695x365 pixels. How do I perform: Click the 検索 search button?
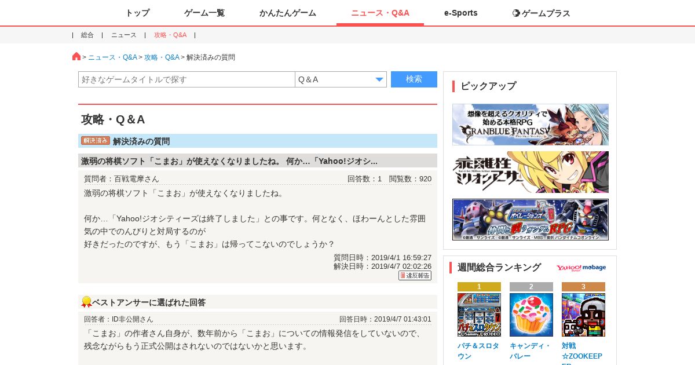(414, 79)
